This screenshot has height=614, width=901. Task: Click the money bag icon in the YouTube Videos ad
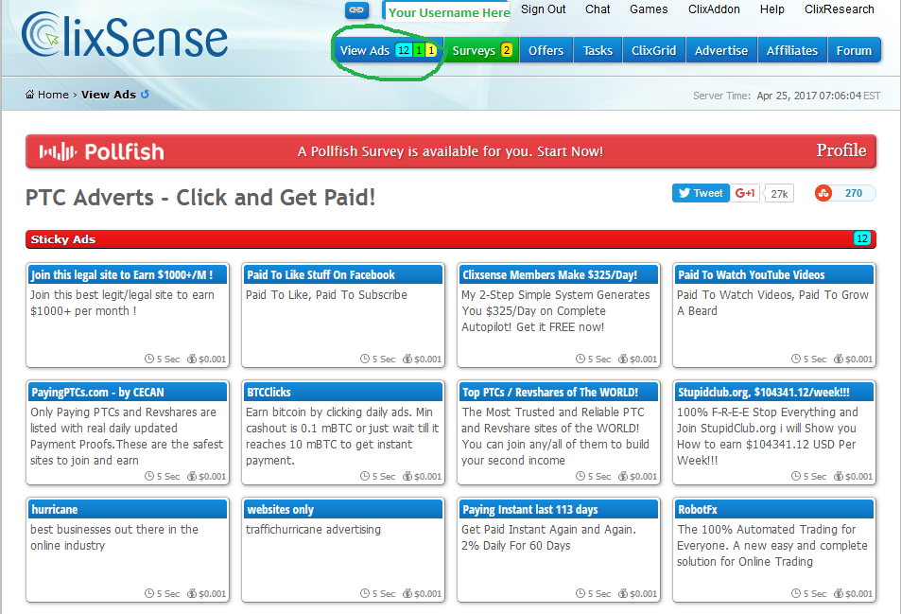coord(839,359)
